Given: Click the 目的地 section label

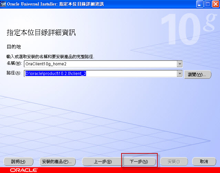Looking at the screenshot, I should pos(14,47).
